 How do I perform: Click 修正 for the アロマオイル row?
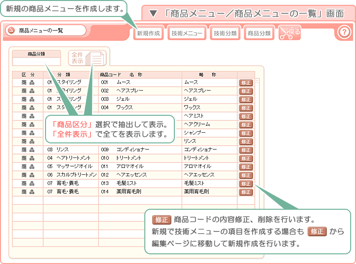click(x=246, y=167)
